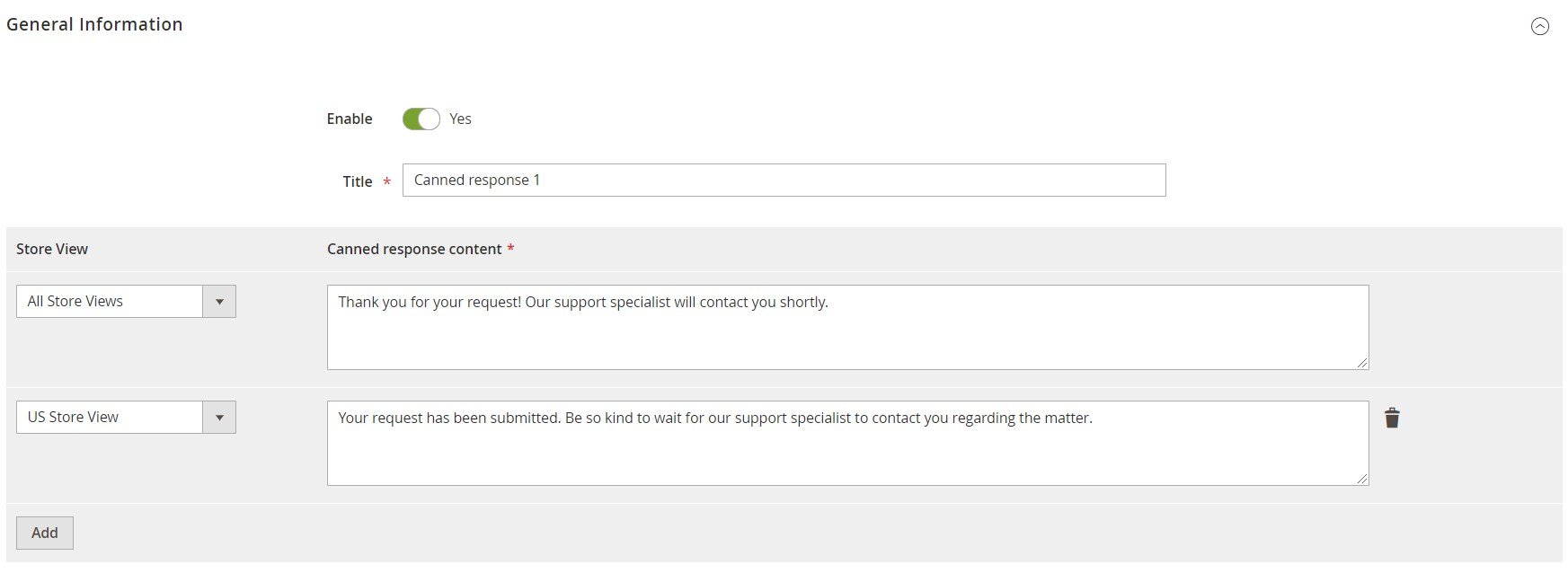Click the resize grip of US Store View textarea

[x=1362, y=479]
